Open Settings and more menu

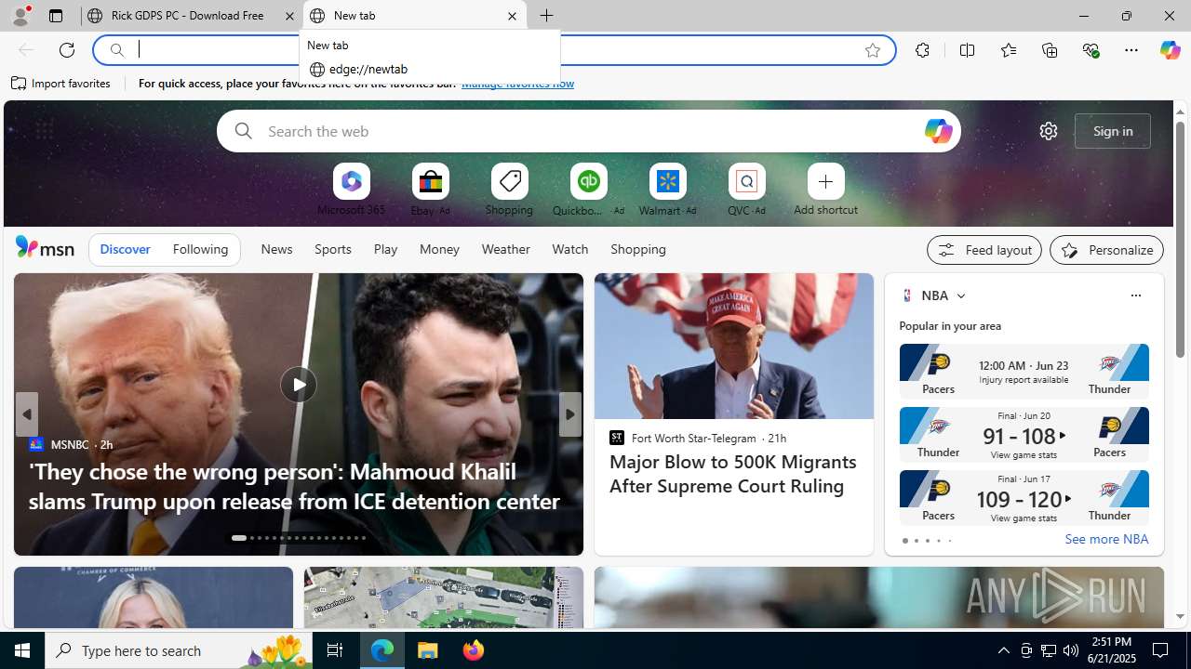[1131, 50]
